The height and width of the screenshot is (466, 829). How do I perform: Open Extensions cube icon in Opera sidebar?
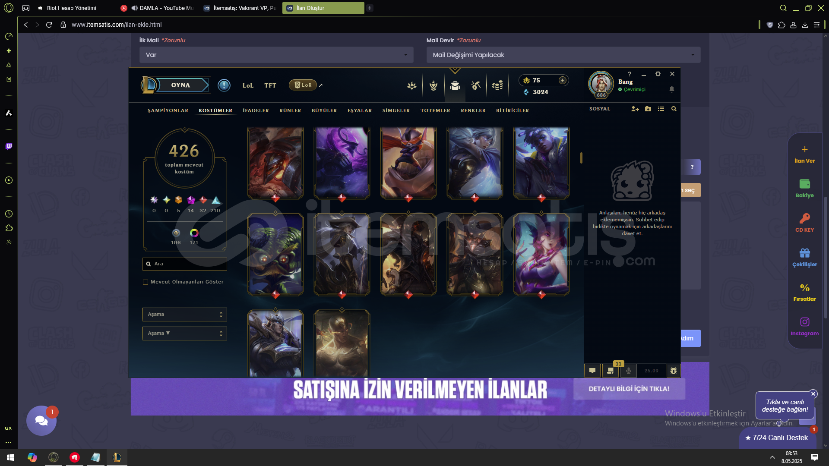pyautogui.click(x=9, y=228)
